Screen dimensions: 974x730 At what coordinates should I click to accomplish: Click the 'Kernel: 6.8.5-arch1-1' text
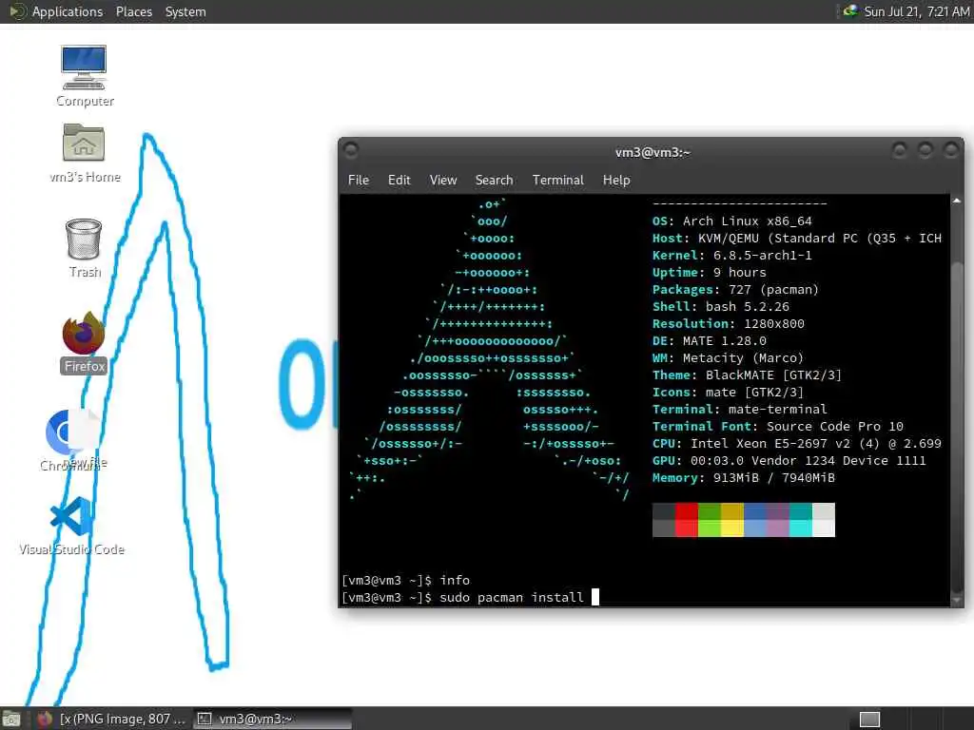coord(731,255)
